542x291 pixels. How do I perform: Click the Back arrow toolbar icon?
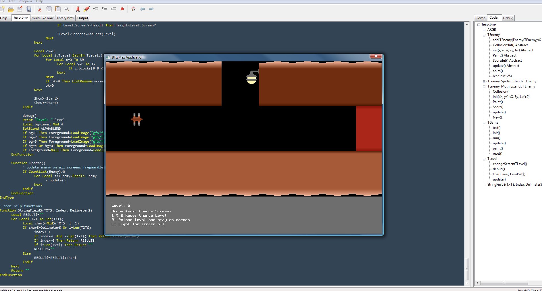(x=142, y=9)
